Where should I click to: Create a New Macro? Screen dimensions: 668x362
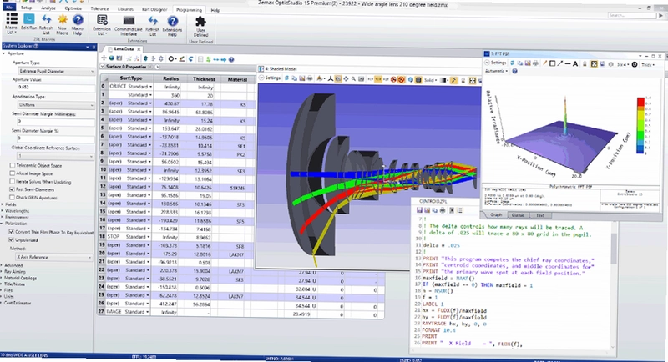[x=62, y=24]
